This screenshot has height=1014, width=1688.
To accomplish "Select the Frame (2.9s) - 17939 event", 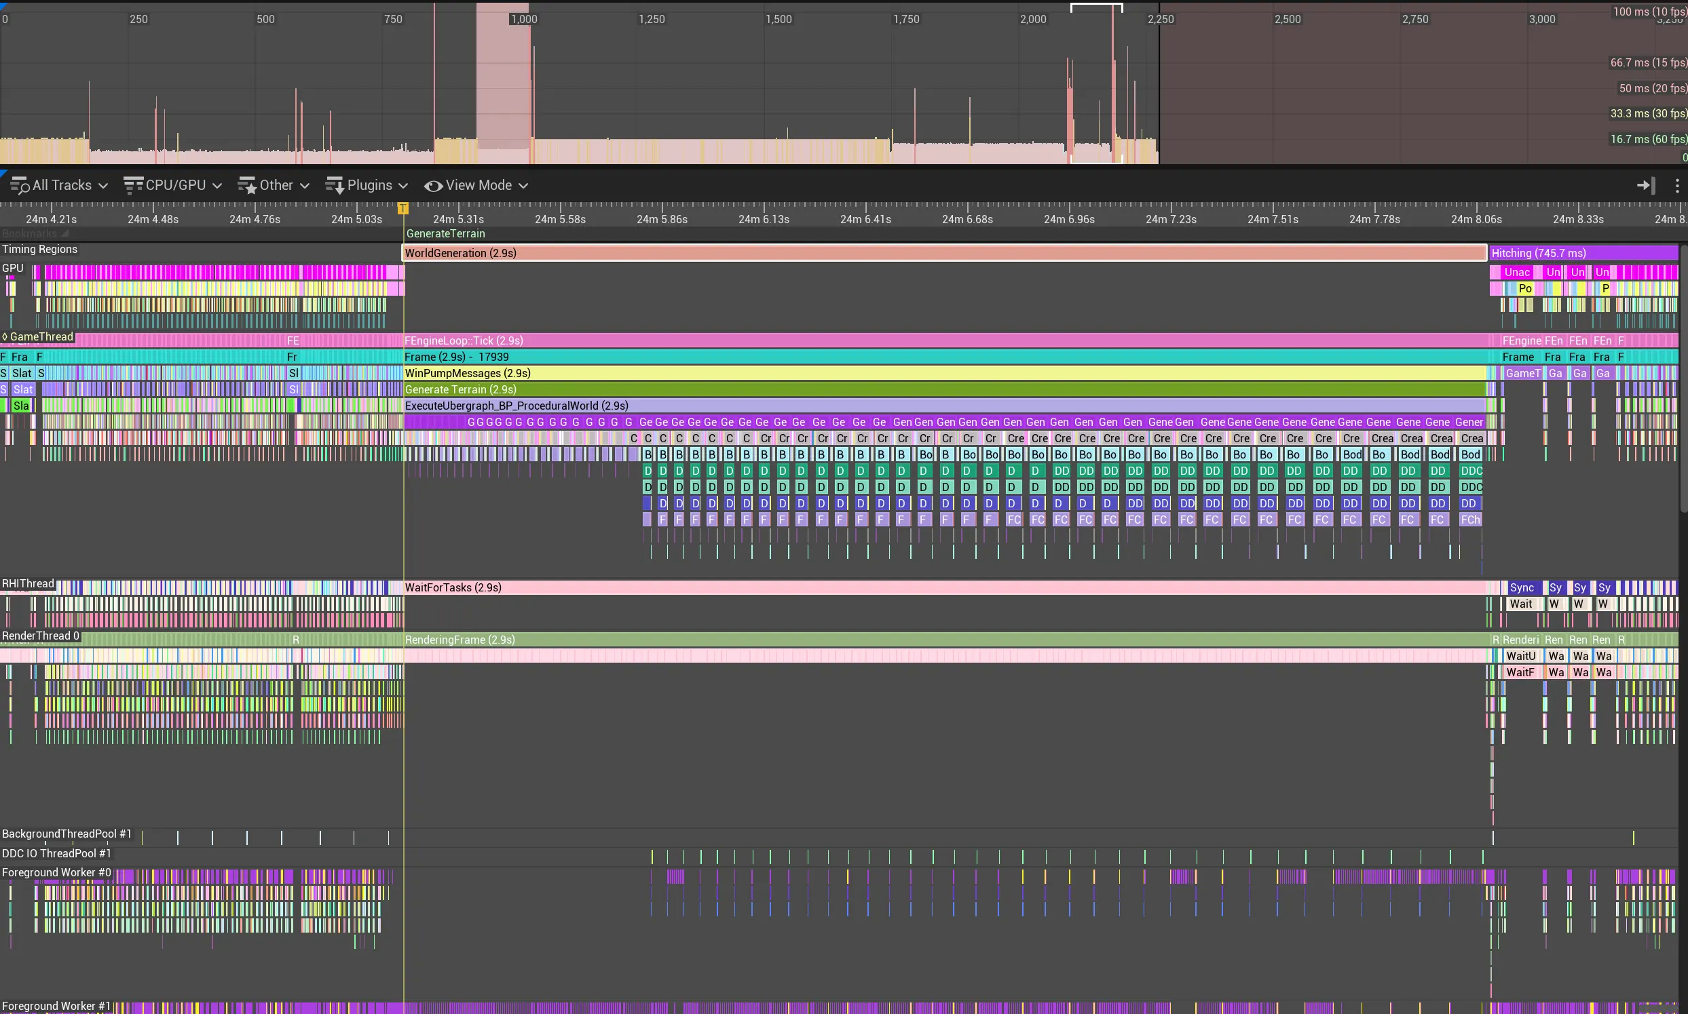I will (x=945, y=357).
